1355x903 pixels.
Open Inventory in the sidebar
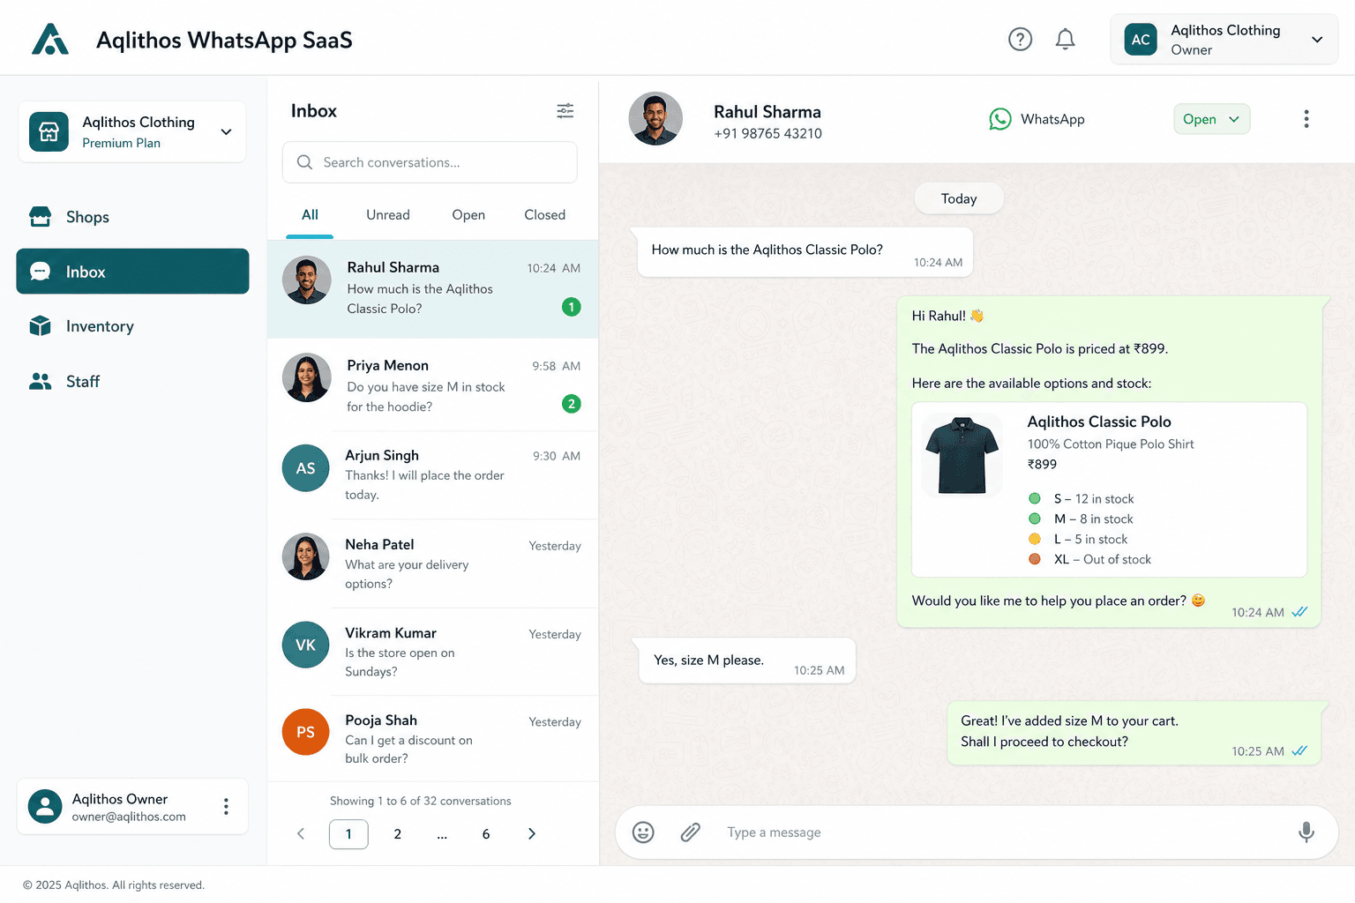(132, 326)
